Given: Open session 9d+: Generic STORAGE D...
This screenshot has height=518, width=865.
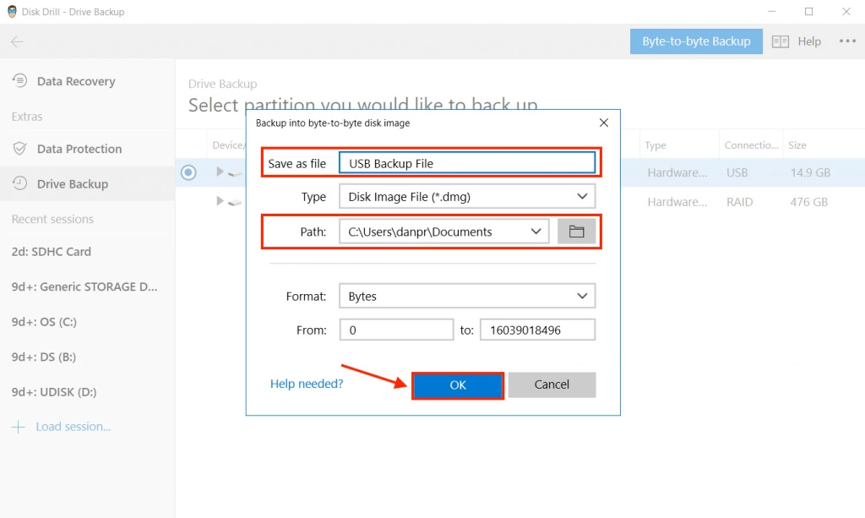Looking at the screenshot, I should pos(84,286).
